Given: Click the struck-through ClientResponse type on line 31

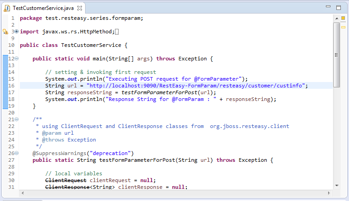Looking at the screenshot, I should click(67, 187).
